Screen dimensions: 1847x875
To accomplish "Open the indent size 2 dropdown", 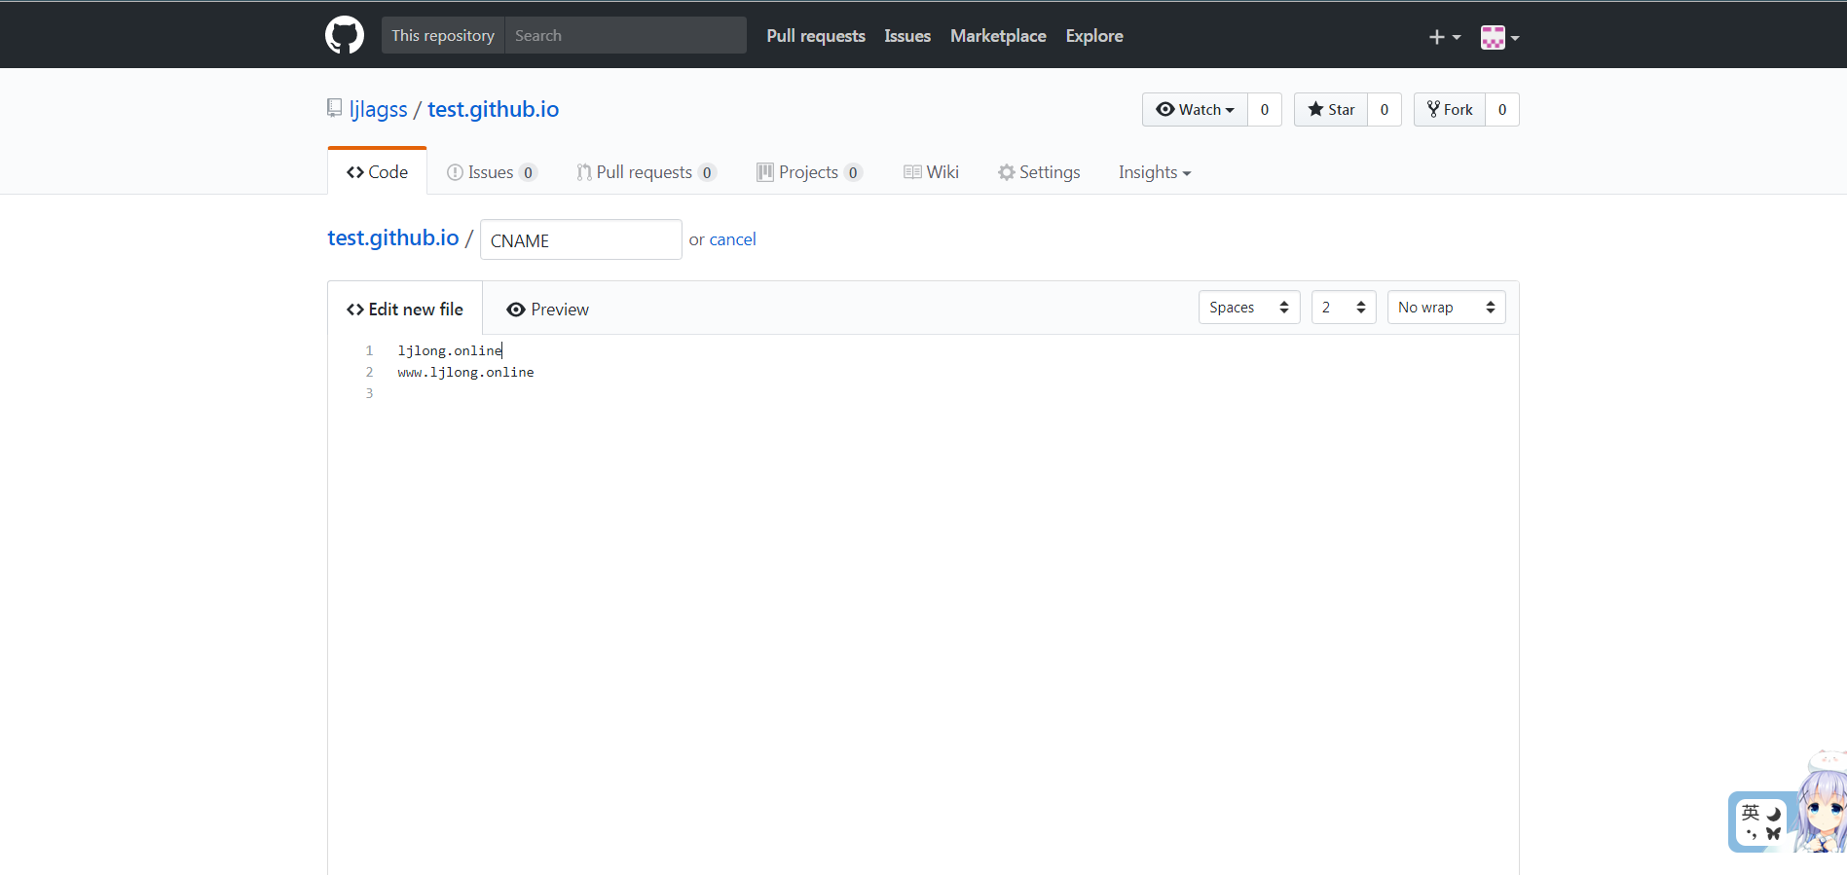I will (1344, 308).
